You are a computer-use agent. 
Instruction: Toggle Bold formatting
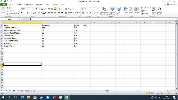[22, 13]
